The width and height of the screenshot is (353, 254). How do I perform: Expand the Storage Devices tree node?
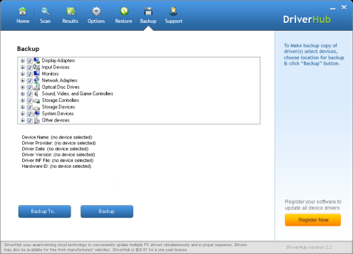pyautogui.click(x=22, y=107)
